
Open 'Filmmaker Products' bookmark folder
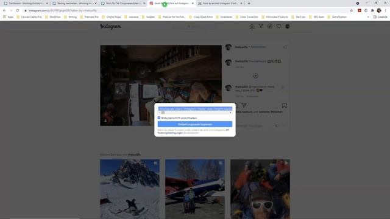pyautogui.click(x=275, y=17)
